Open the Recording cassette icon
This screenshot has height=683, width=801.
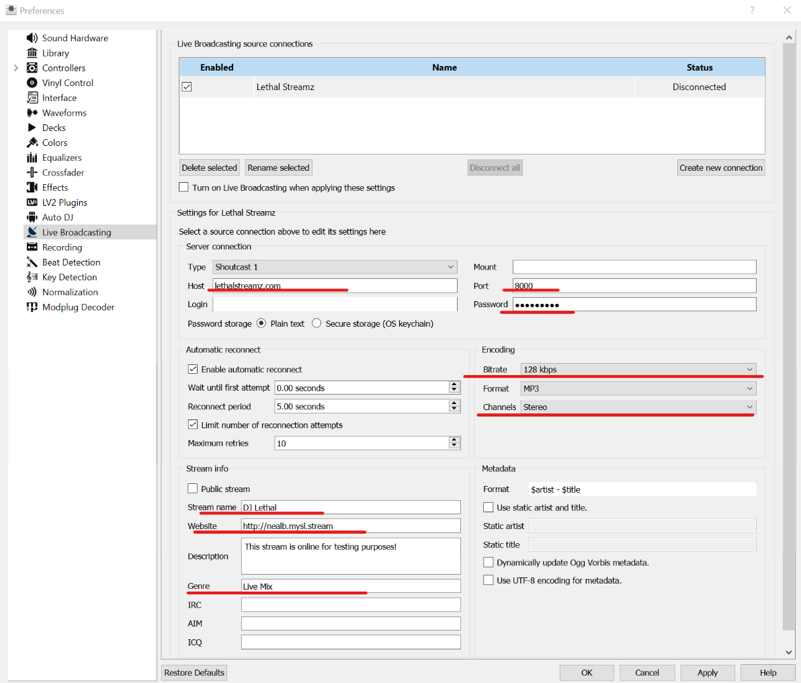pos(32,247)
